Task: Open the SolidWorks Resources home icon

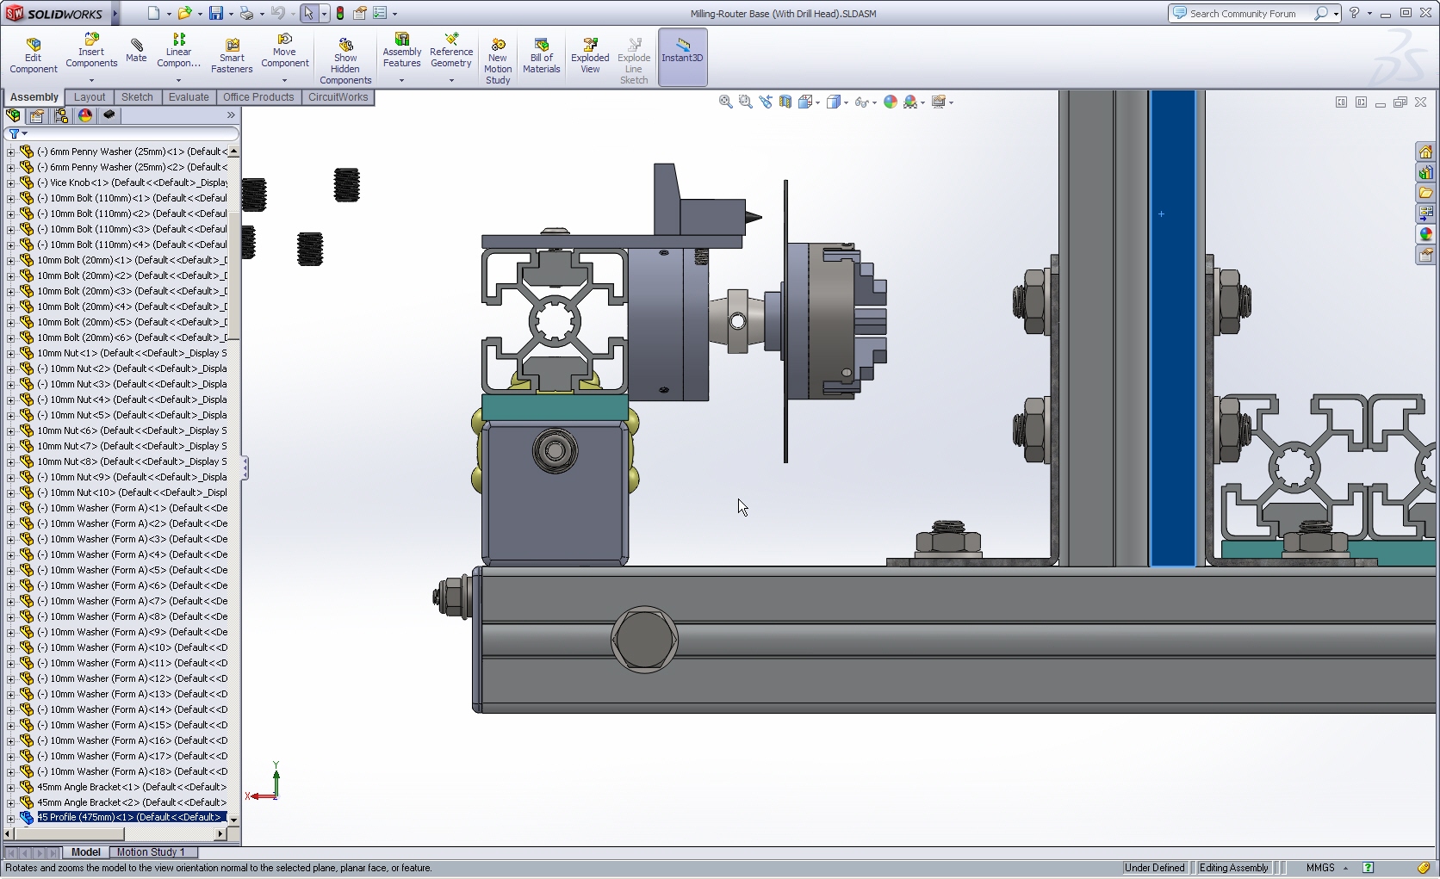Action: [1425, 152]
